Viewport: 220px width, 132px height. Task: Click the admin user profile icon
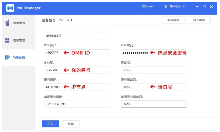[x=144, y=7]
